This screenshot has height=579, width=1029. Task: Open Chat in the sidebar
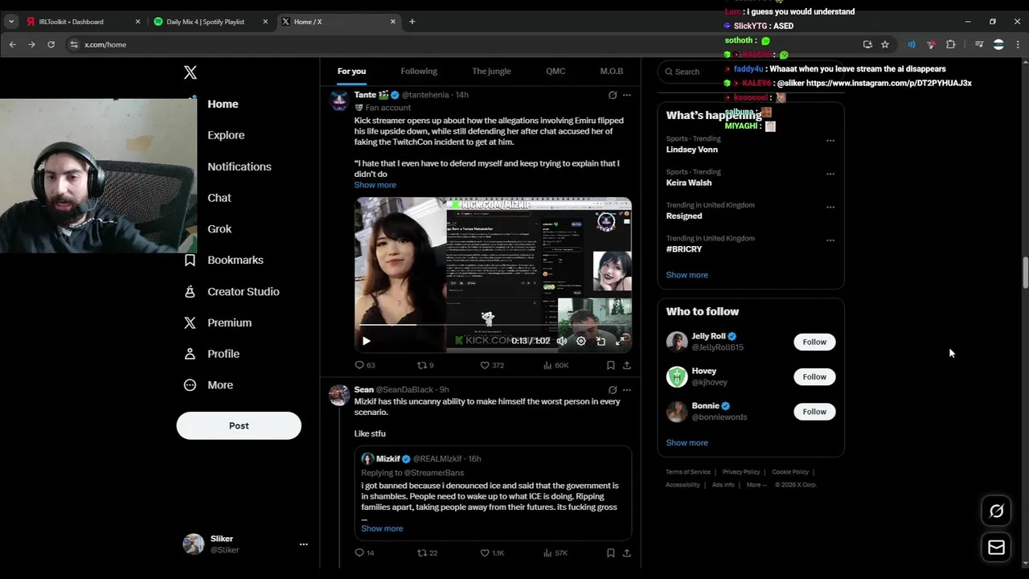(219, 198)
